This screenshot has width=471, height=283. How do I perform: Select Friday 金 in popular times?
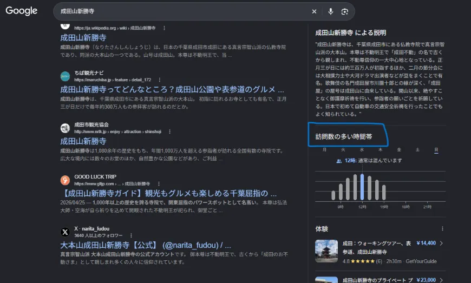(x=399, y=149)
